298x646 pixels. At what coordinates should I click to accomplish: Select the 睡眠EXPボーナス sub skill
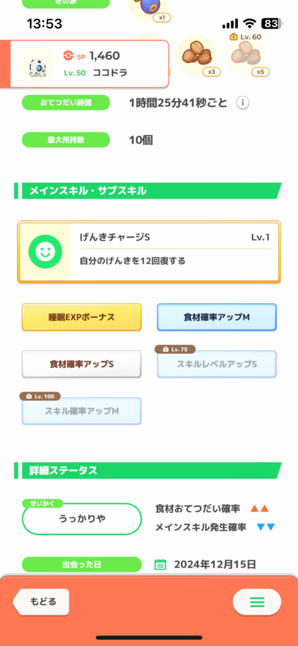[81, 317]
